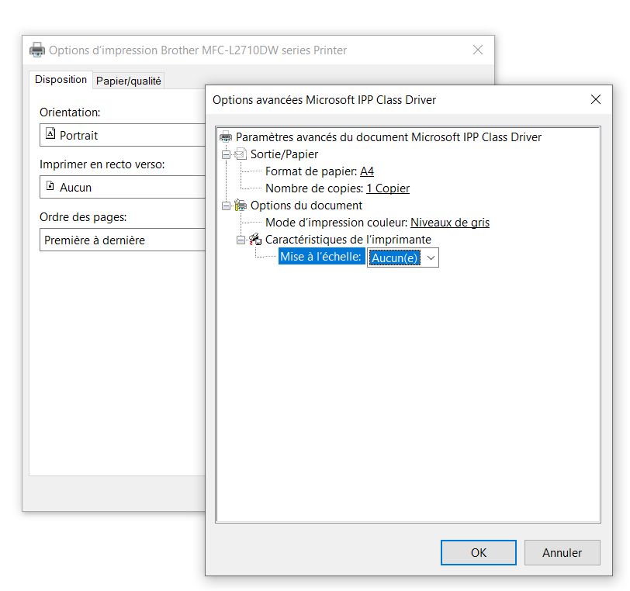
Task: Collapse the Sortie/Papier tree node
Action: click(227, 154)
